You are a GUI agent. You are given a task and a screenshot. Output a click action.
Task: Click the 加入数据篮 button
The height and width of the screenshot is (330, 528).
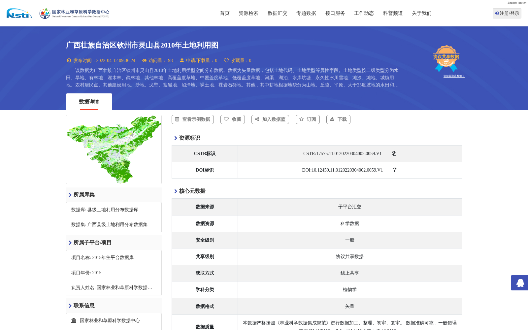click(270, 119)
